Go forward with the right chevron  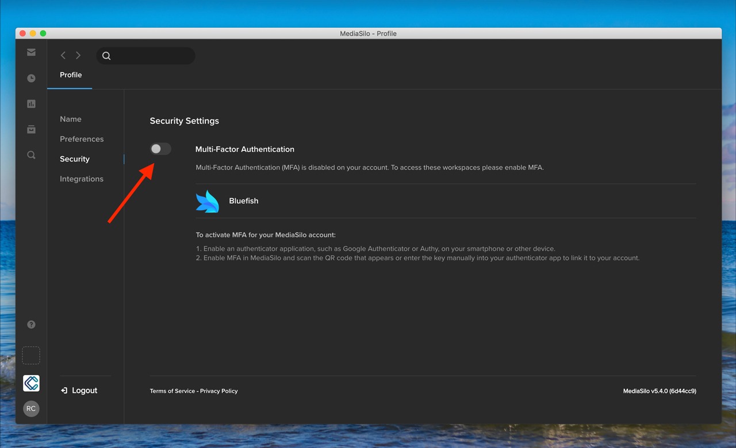[x=78, y=55]
